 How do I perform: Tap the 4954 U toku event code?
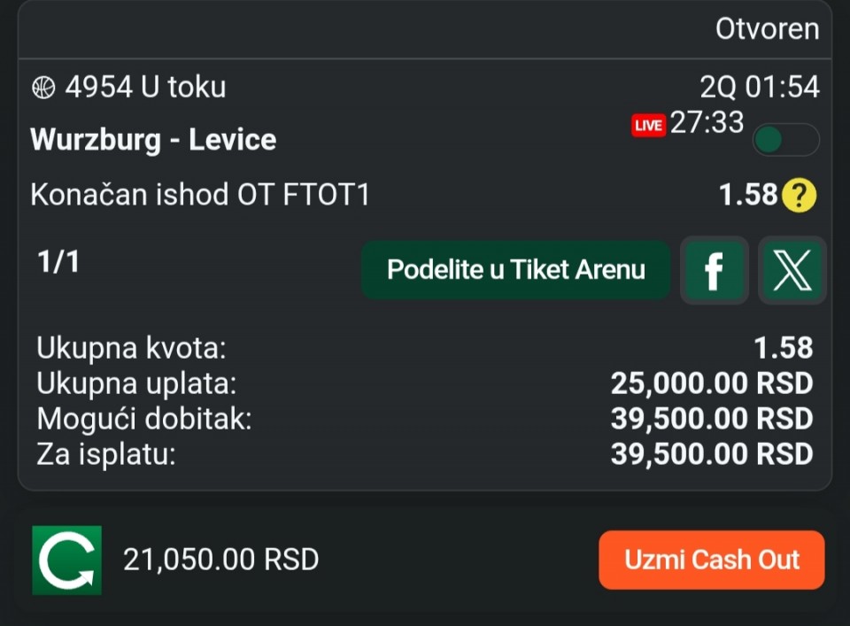145,88
